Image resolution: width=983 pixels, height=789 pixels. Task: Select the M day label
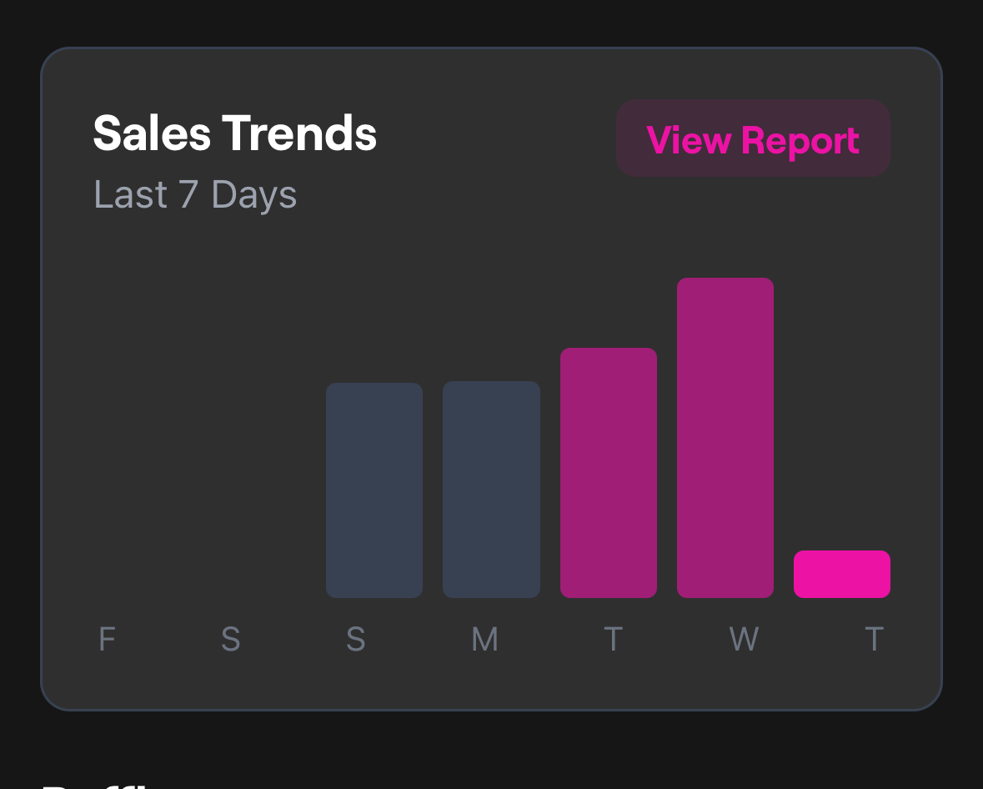click(x=484, y=640)
